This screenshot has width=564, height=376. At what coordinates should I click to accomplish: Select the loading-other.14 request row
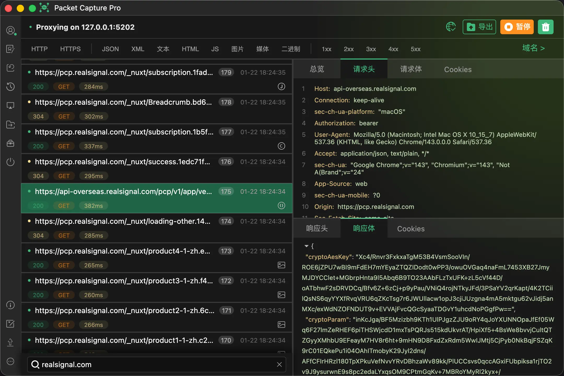[157, 228]
